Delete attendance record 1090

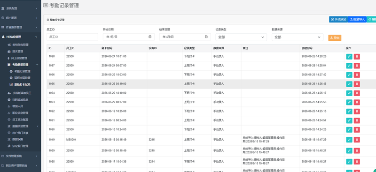pyautogui.click(x=357, y=129)
